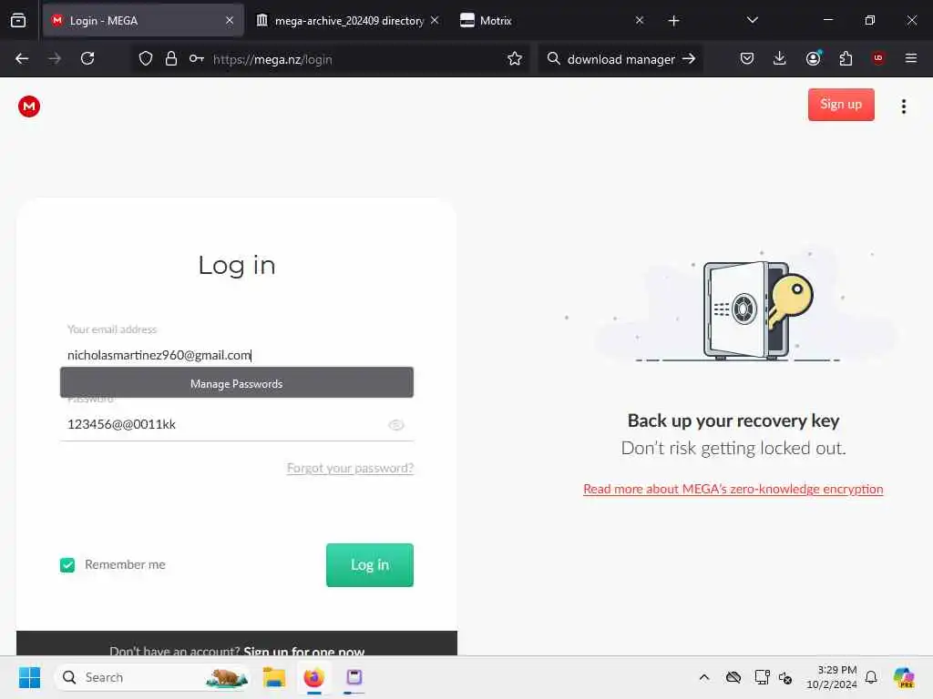Image resolution: width=933 pixels, height=699 pixels.
Task: Go back with browser back arrow
Action: coord(22,58)
